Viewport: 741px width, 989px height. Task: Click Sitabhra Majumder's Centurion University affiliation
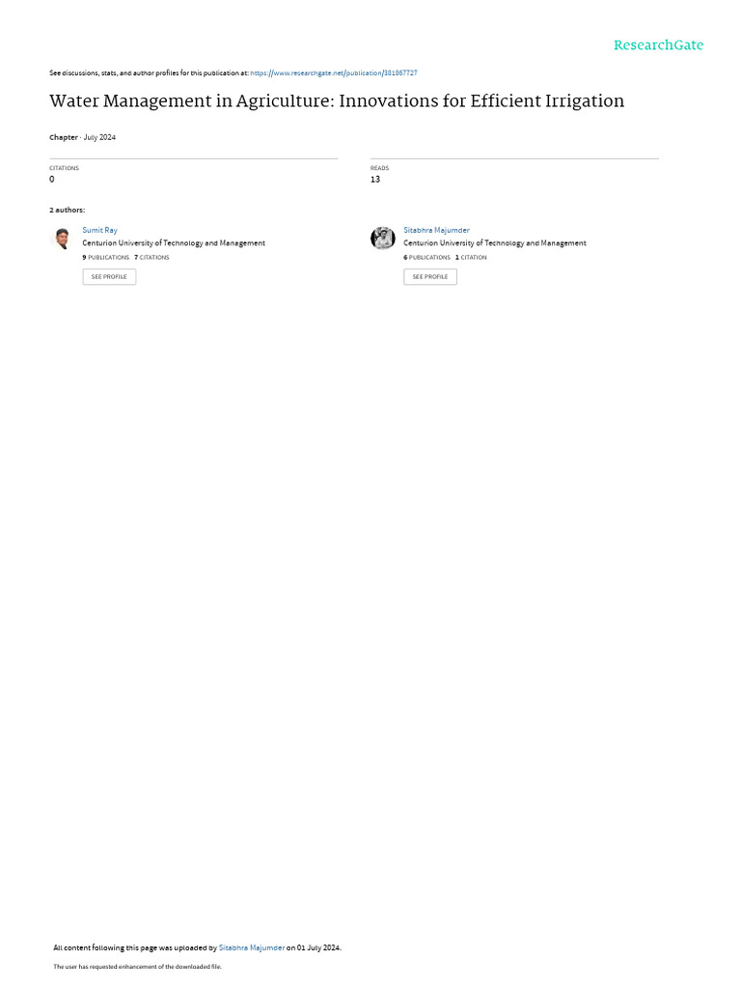495,242
